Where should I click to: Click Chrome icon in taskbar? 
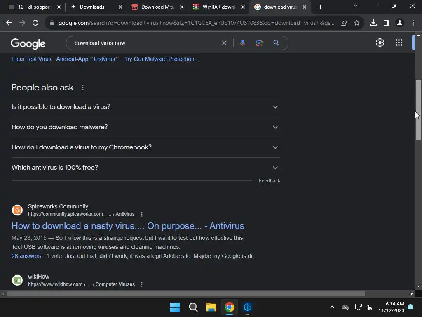pyautogui.click(x=229, y=307)
